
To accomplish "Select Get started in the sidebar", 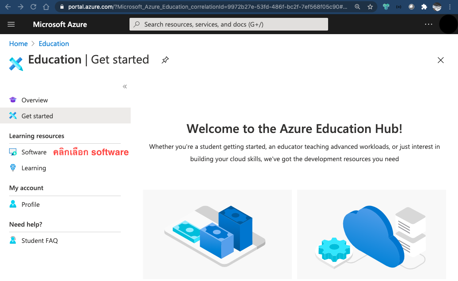I will coord(37,116).
